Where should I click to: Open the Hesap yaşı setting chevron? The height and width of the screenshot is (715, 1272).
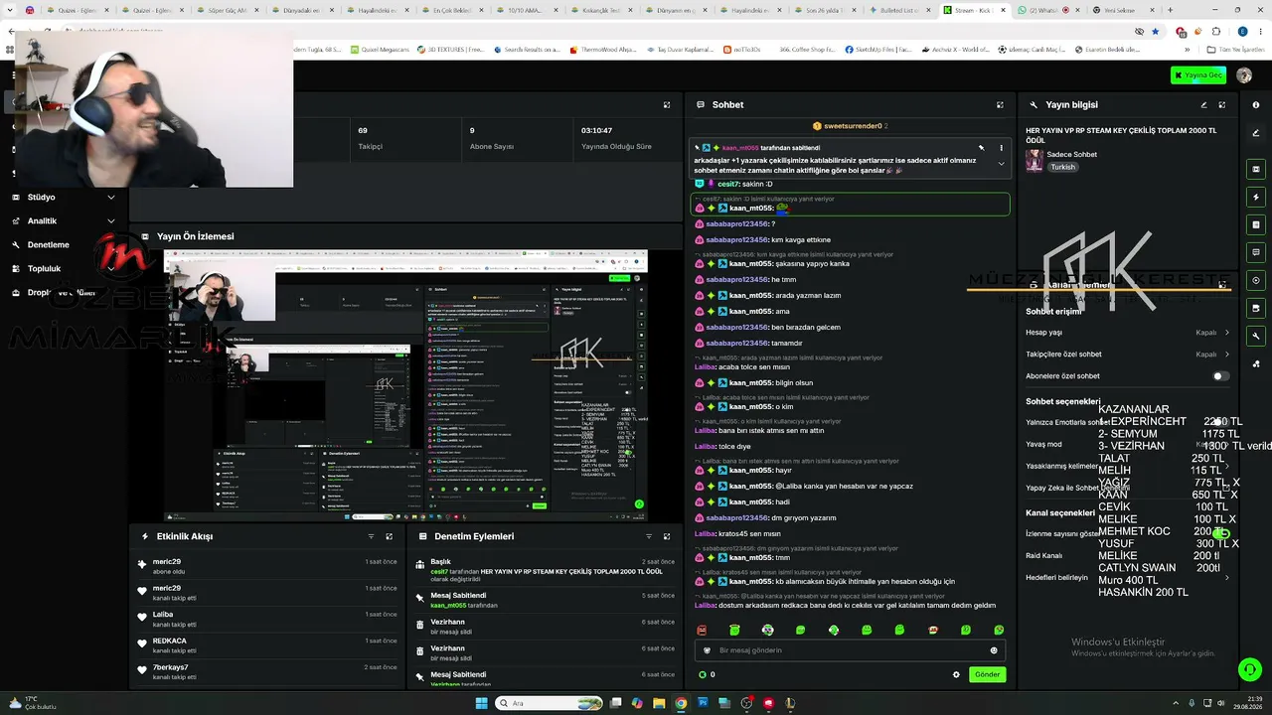[x=1227, y=333]
